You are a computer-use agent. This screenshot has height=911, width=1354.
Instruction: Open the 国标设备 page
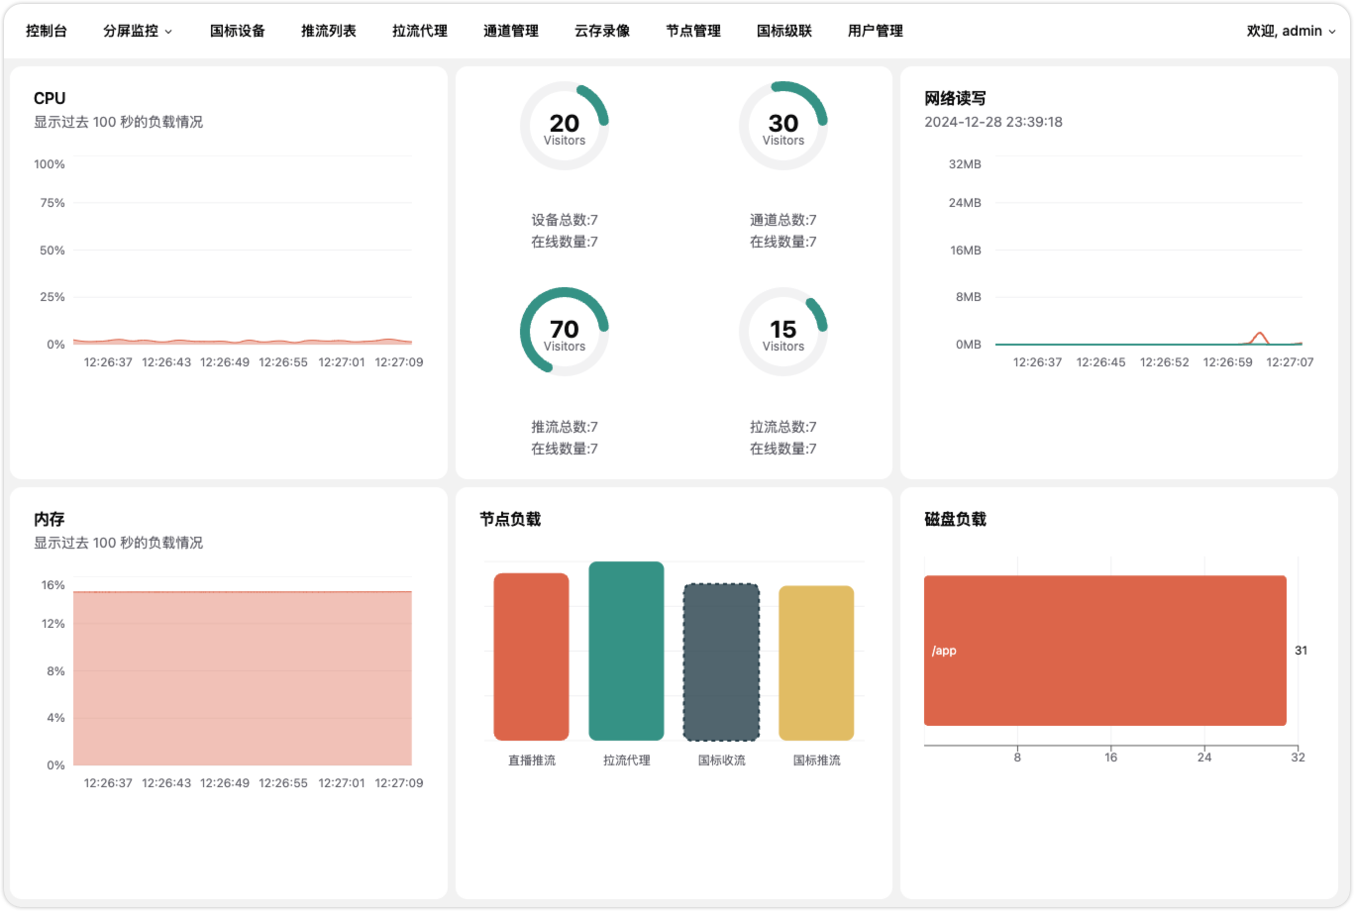pos(238,31)
